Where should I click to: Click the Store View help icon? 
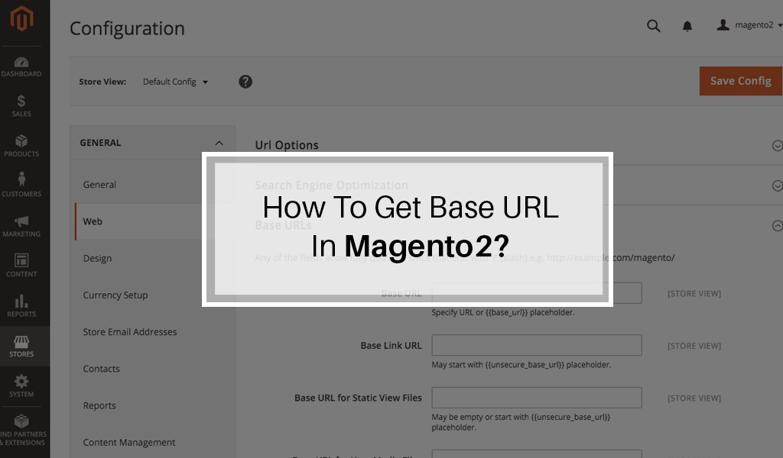(245, 82)
